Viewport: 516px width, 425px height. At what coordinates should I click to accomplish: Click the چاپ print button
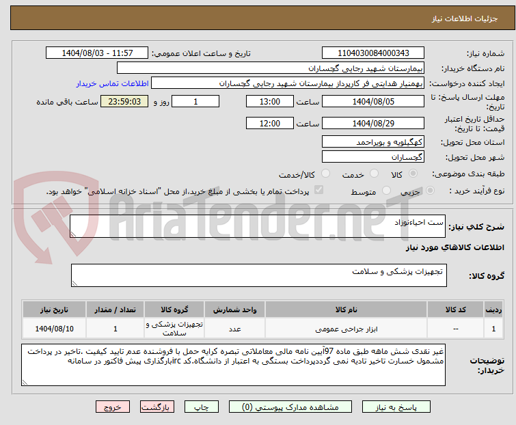click(x=202, y=407)
